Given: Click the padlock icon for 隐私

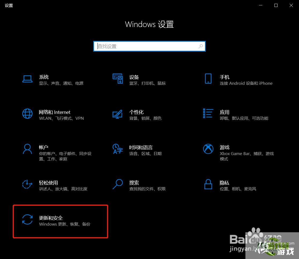Looking at the screenshot, I should pyautogui.click(x=208, y=184).
